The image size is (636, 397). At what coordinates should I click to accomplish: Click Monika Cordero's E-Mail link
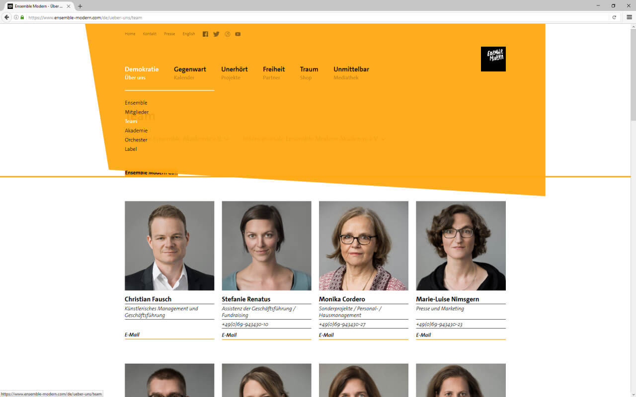pyautogui.click(x=326, y=335)
